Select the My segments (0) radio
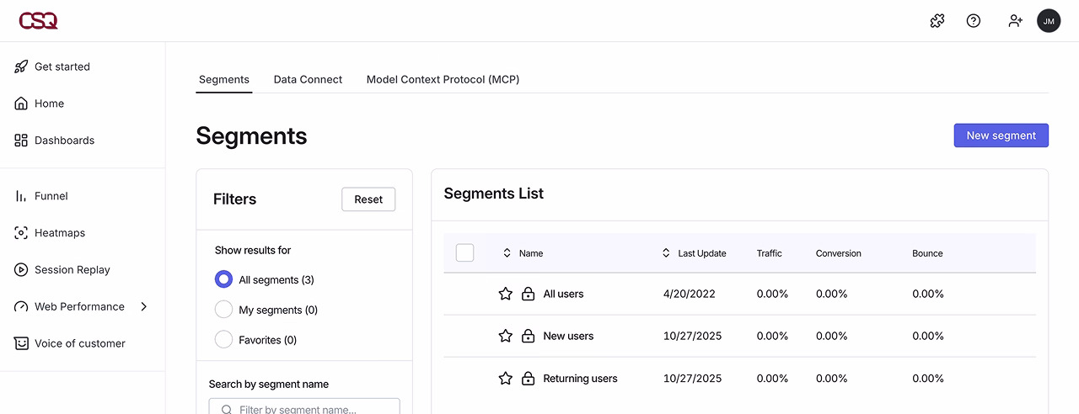 (x=223, y=310)
